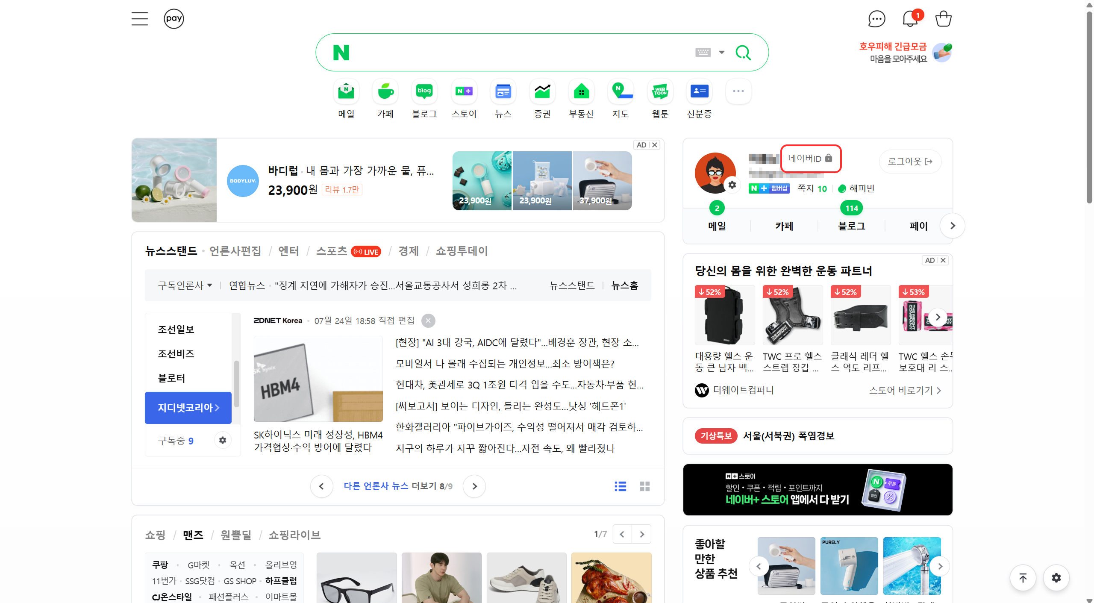Remove ZDNET Korea with the X button

coord(428,321)
